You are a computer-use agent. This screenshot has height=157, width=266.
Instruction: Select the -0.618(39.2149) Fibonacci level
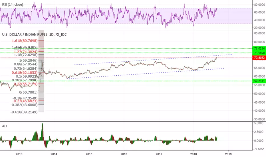[x=24, y=112]
